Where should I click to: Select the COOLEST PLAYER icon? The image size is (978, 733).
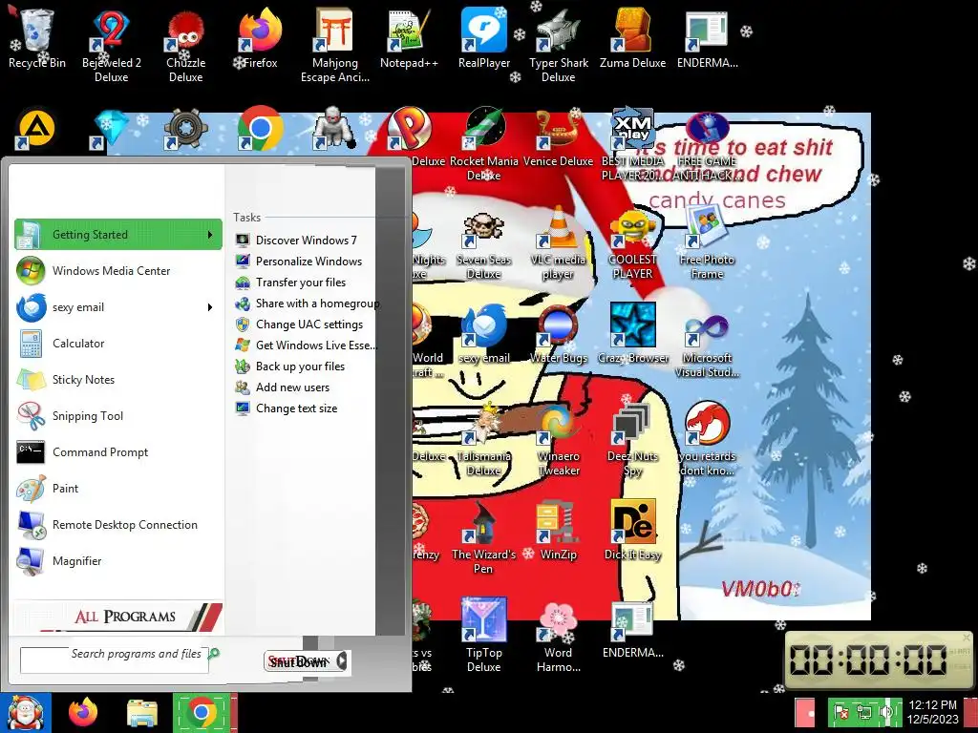click(632, 244)
